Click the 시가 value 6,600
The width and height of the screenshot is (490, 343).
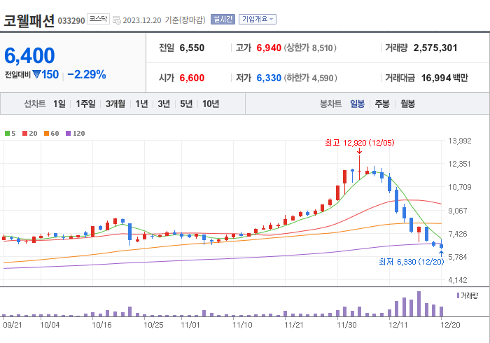click(x=192, y=78)
